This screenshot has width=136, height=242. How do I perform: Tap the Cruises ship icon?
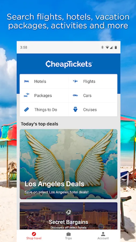pos(75,109)
